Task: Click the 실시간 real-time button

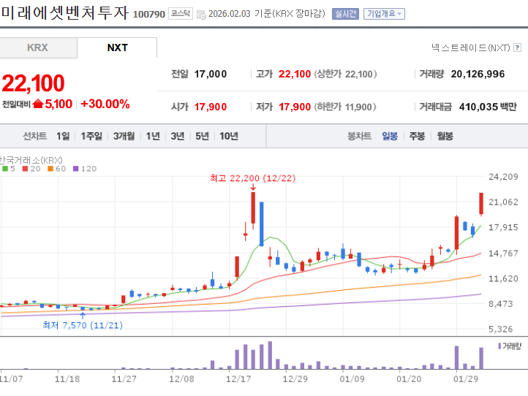Action: [345, 14]
